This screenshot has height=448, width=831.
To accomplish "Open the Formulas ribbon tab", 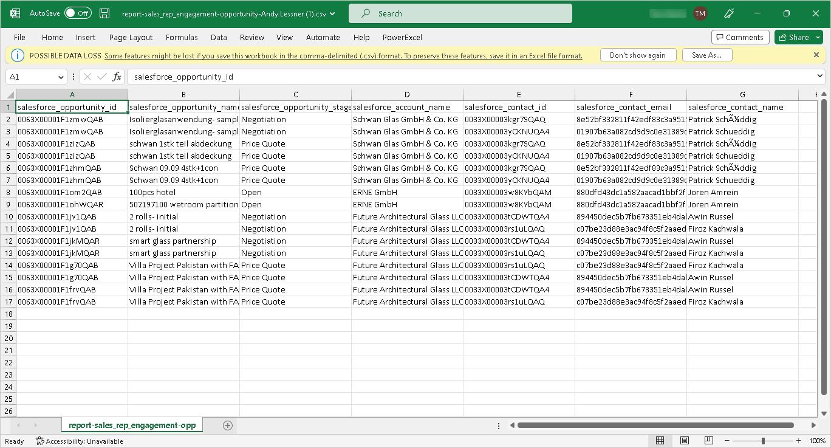I will (x=182, y=37).
